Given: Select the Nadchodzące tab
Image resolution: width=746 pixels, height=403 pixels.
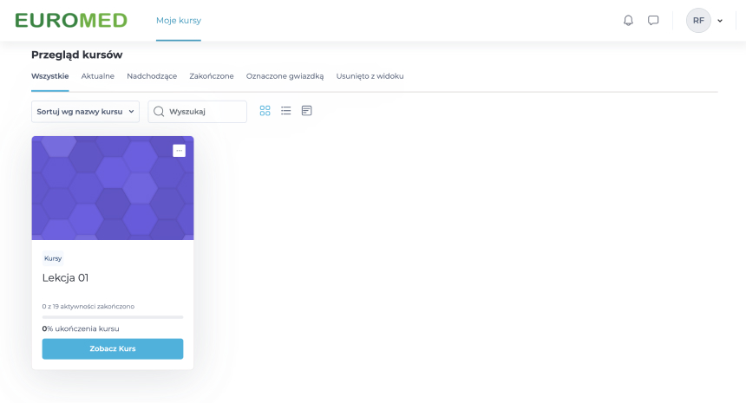Looking at the screenshot, I should pyautogui.click(x=152, y=76).
